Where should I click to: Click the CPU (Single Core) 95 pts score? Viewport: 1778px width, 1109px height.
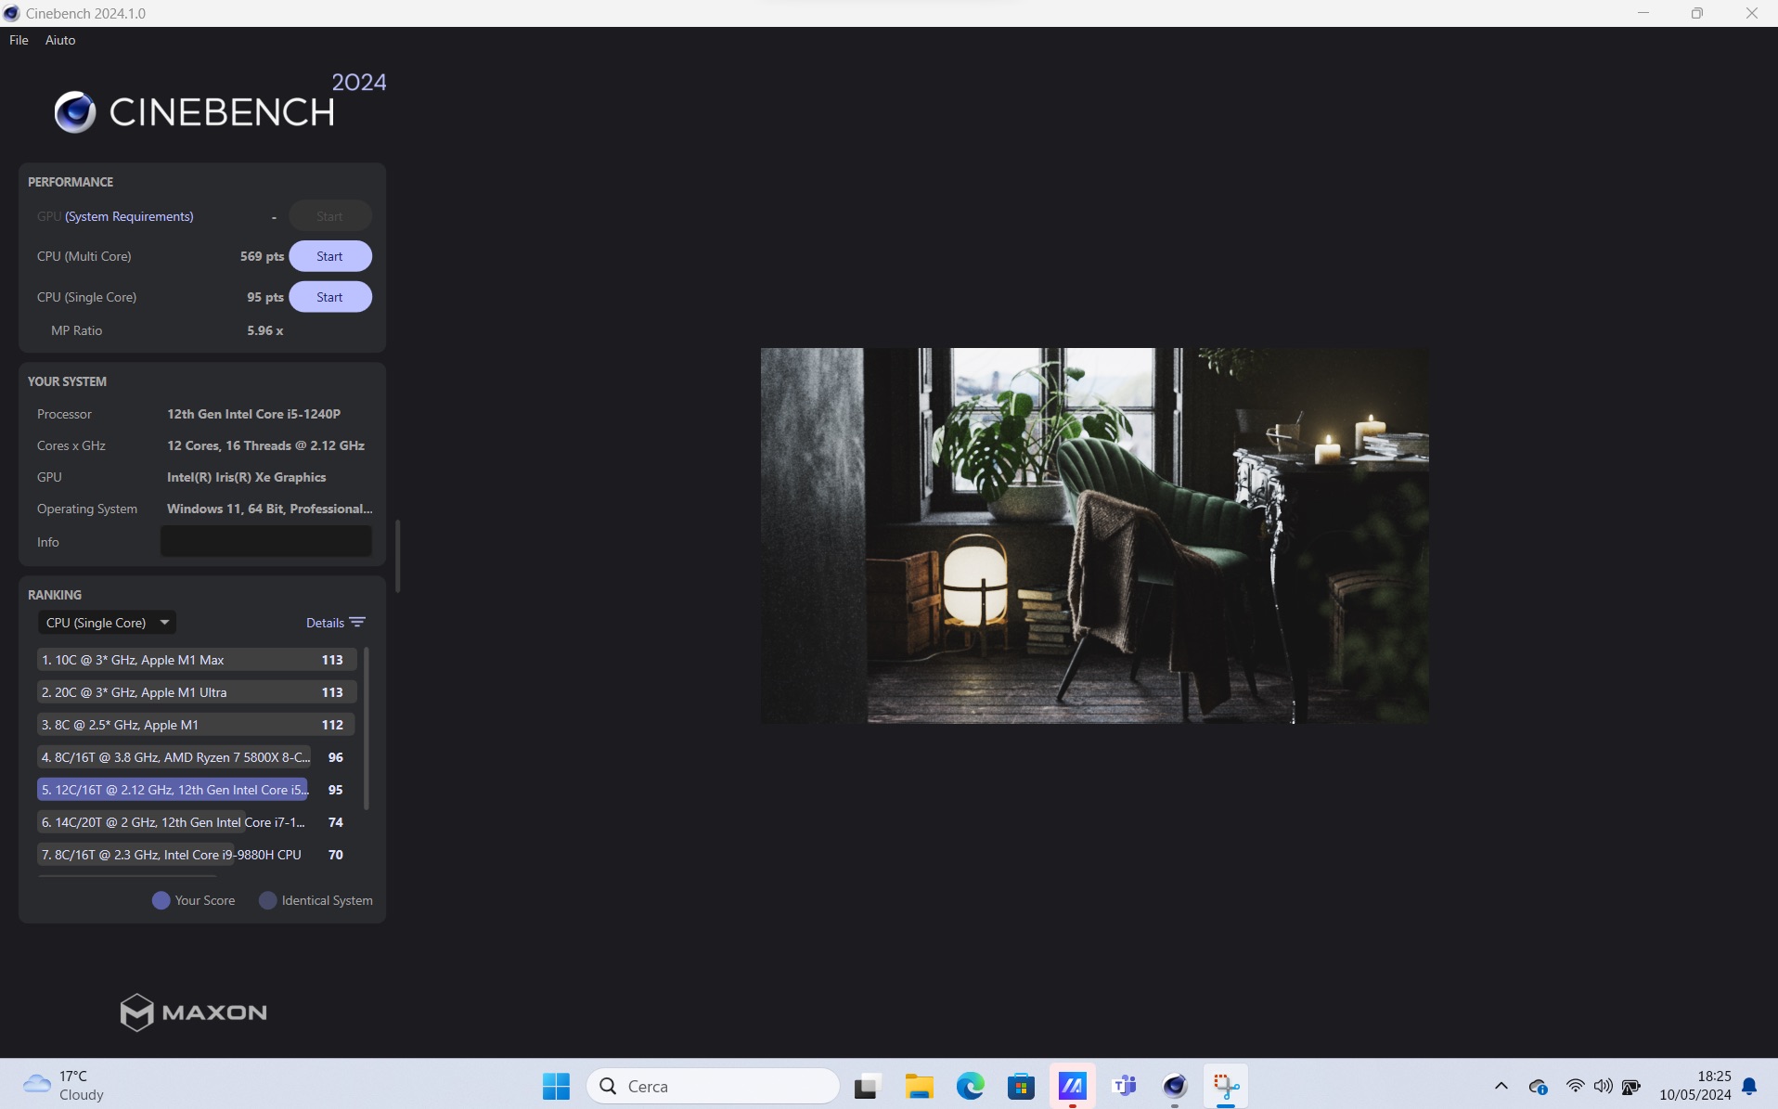[265, 297]
